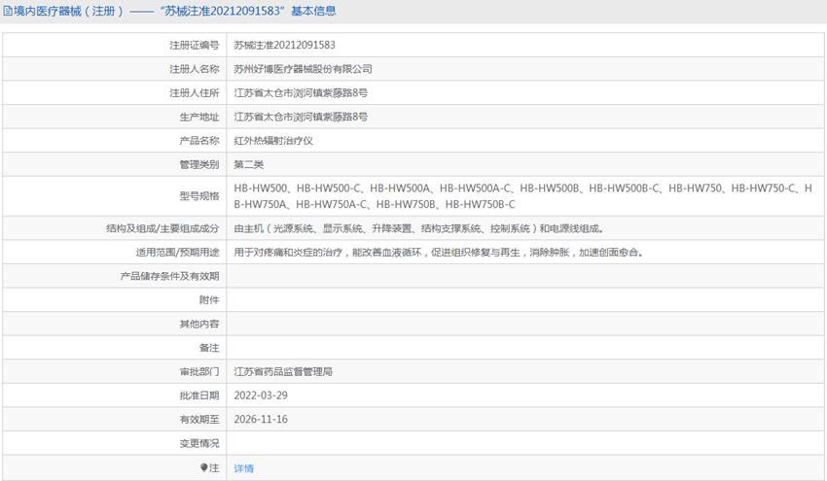The height and width of the screenshot is (481, 827).
Task: Click the 变更情况 label
Action: (199, 444)
